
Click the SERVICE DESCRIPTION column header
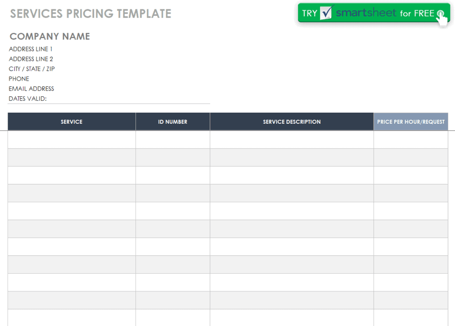[291, 122]
